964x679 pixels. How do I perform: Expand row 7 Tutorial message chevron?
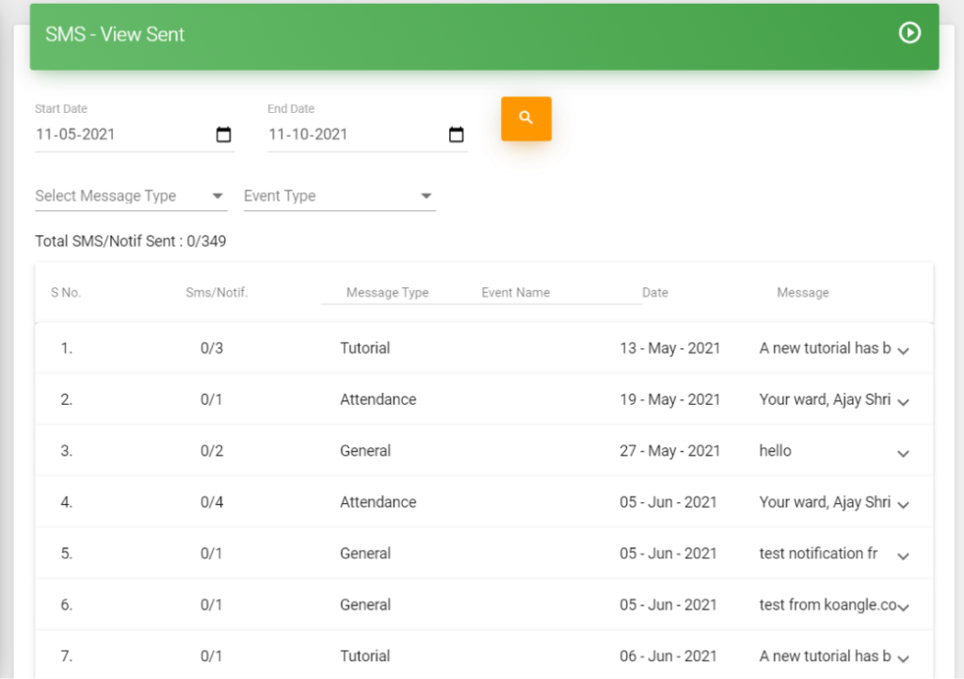coord(903,658)
